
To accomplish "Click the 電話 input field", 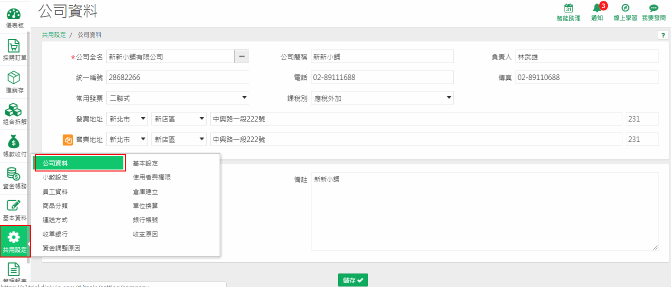I will coord(382,77).
